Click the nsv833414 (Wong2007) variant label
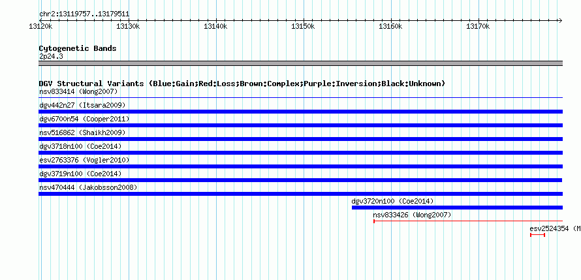The image size is (581, 280). pyautogui.click(x=78, y=91)
